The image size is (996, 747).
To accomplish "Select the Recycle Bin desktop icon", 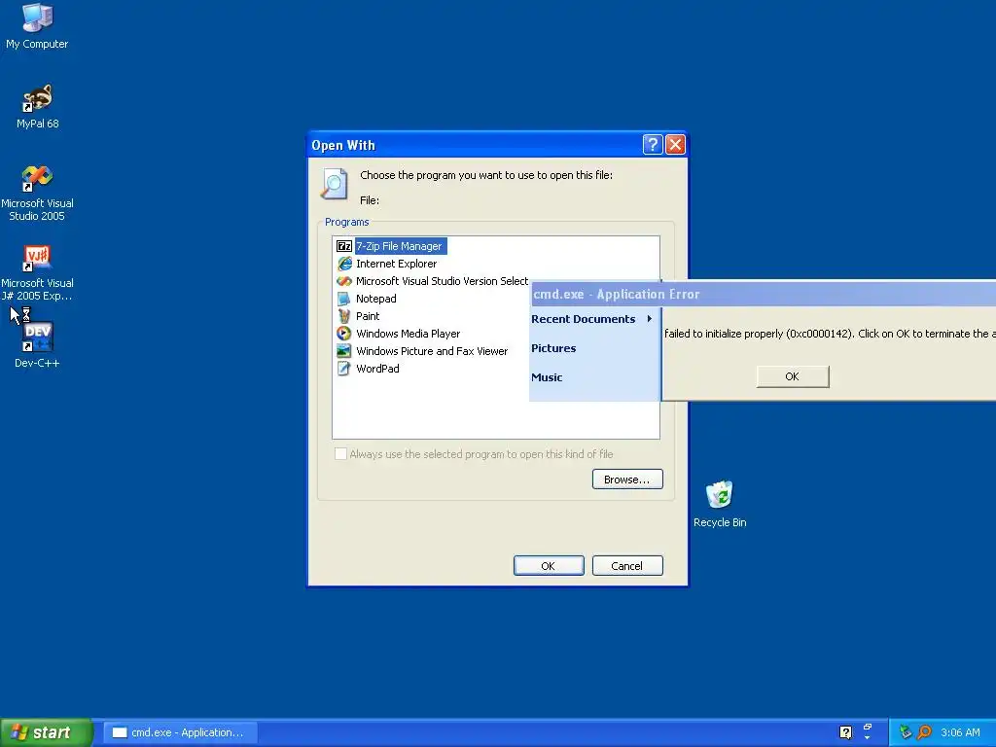I will pyautogui.click(x=720, y=505).
